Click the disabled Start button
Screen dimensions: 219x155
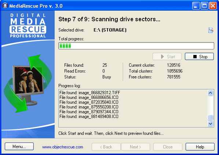tap(167, 56)
